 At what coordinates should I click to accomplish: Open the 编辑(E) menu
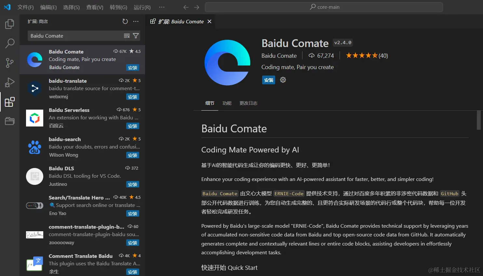click(48, 7)
